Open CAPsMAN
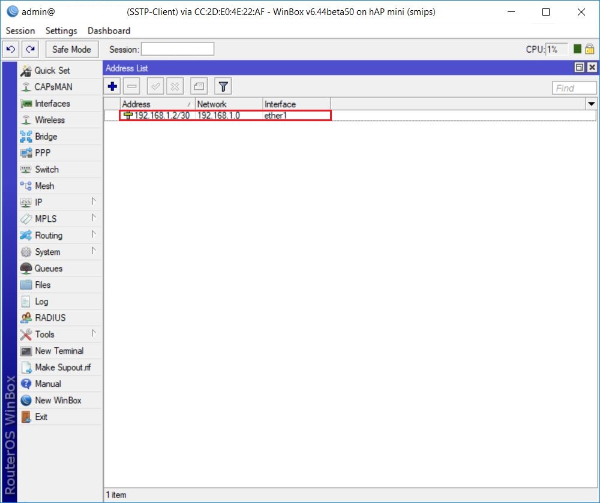This screenshot has height=503, width=600. click(60, 87)
